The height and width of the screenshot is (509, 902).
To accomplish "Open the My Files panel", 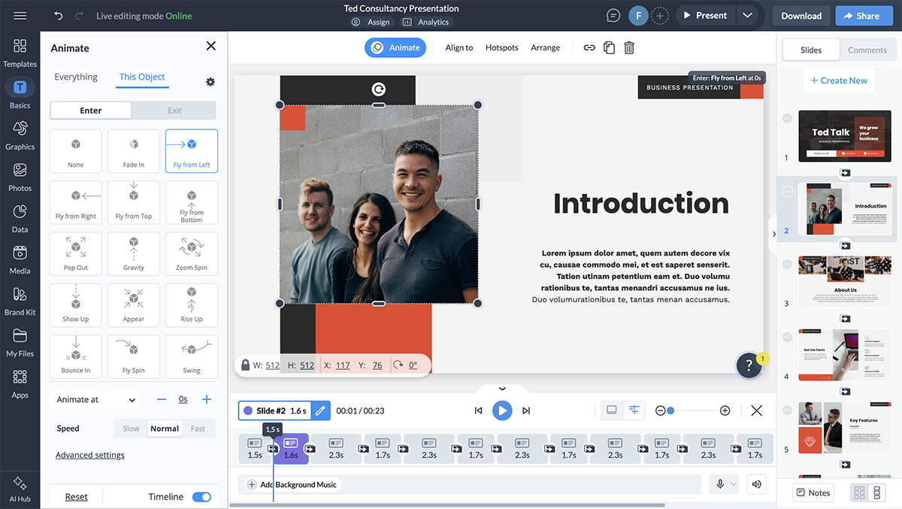I will 20,343.
